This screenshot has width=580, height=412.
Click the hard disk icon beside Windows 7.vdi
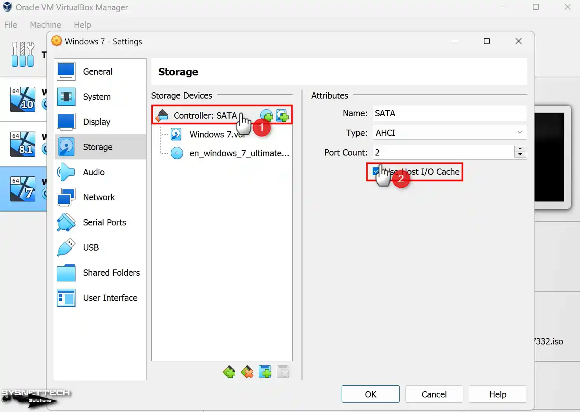tap(176, 134)
